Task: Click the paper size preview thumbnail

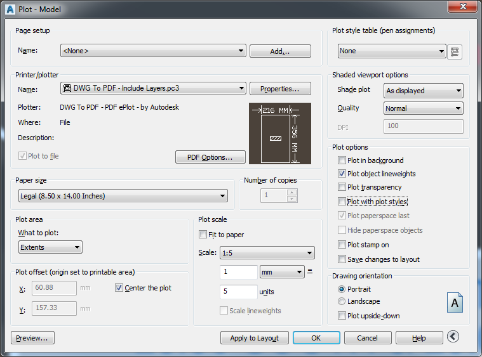Action: tap(280, 134)
